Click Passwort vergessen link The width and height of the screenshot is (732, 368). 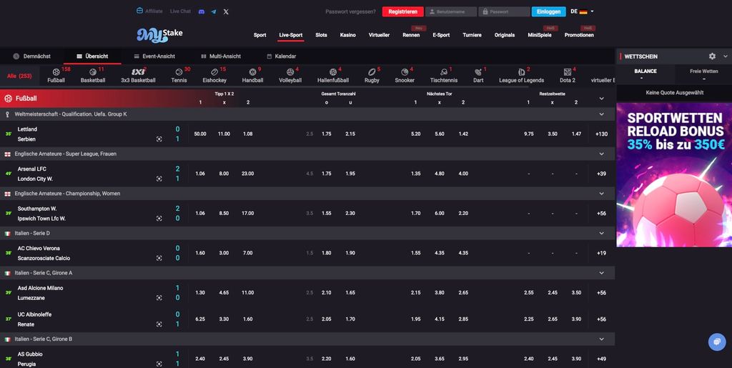tap(350, 11)
